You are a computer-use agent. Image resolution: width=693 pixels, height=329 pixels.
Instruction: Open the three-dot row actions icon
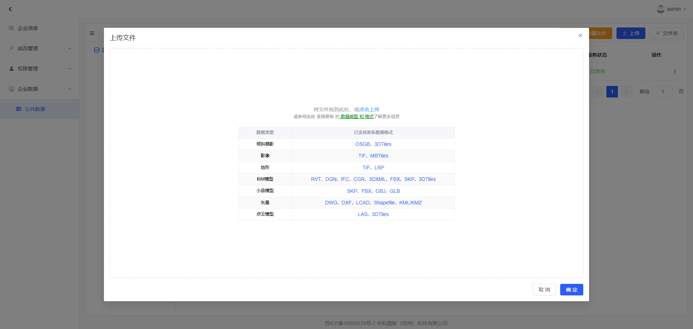tap(675, 72)
